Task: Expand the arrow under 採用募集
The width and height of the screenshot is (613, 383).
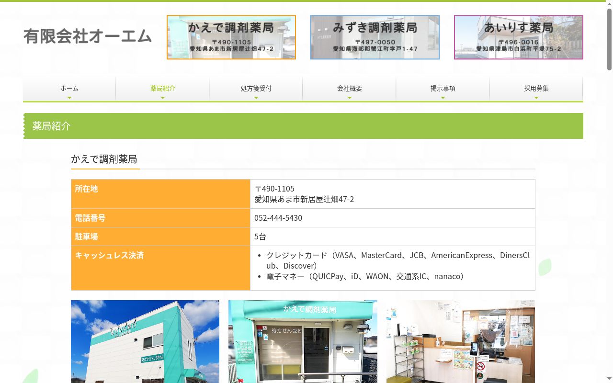Action: coord(536,98)
